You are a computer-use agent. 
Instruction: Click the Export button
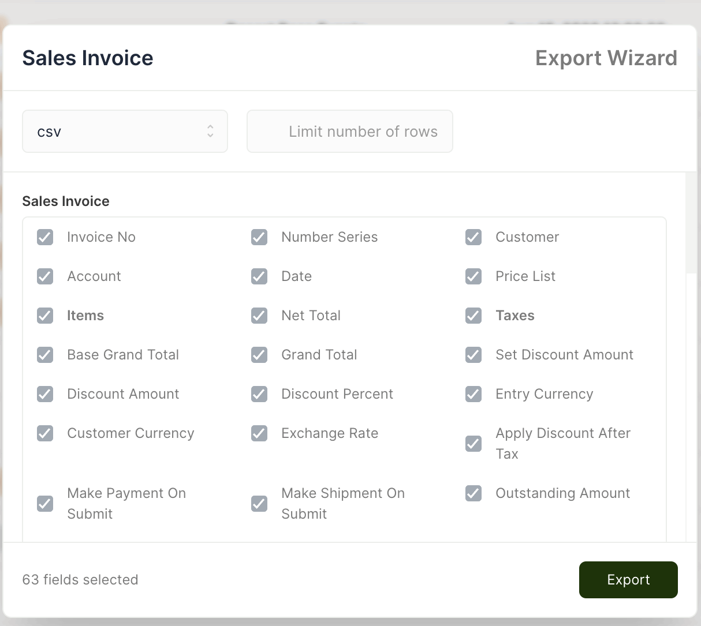(628, 580)
